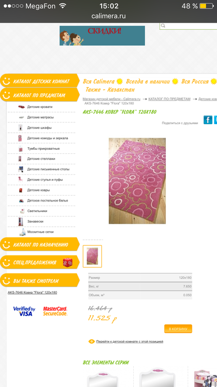Open Детские ковры category

[x=39, y=190]
